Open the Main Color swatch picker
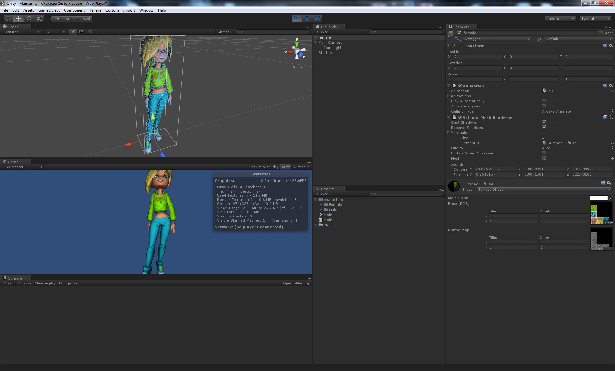The image size is (615, 371). 598,198
